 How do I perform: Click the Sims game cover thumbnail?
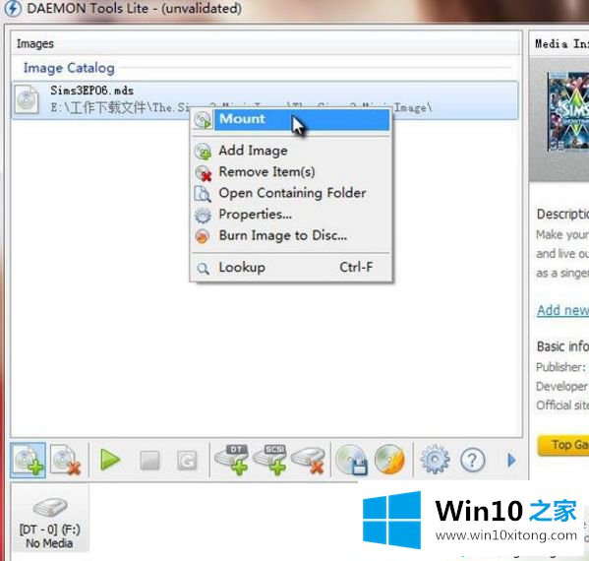point(568,111)
